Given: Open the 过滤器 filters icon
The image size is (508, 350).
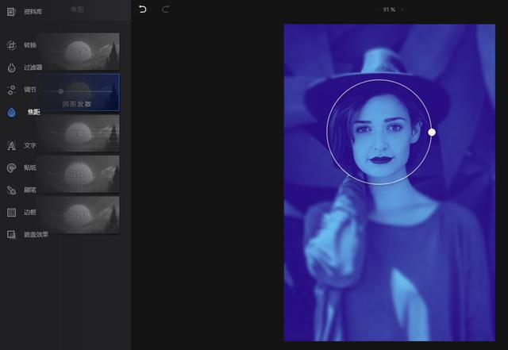Looking at the screenshot, I should (11, 67).
